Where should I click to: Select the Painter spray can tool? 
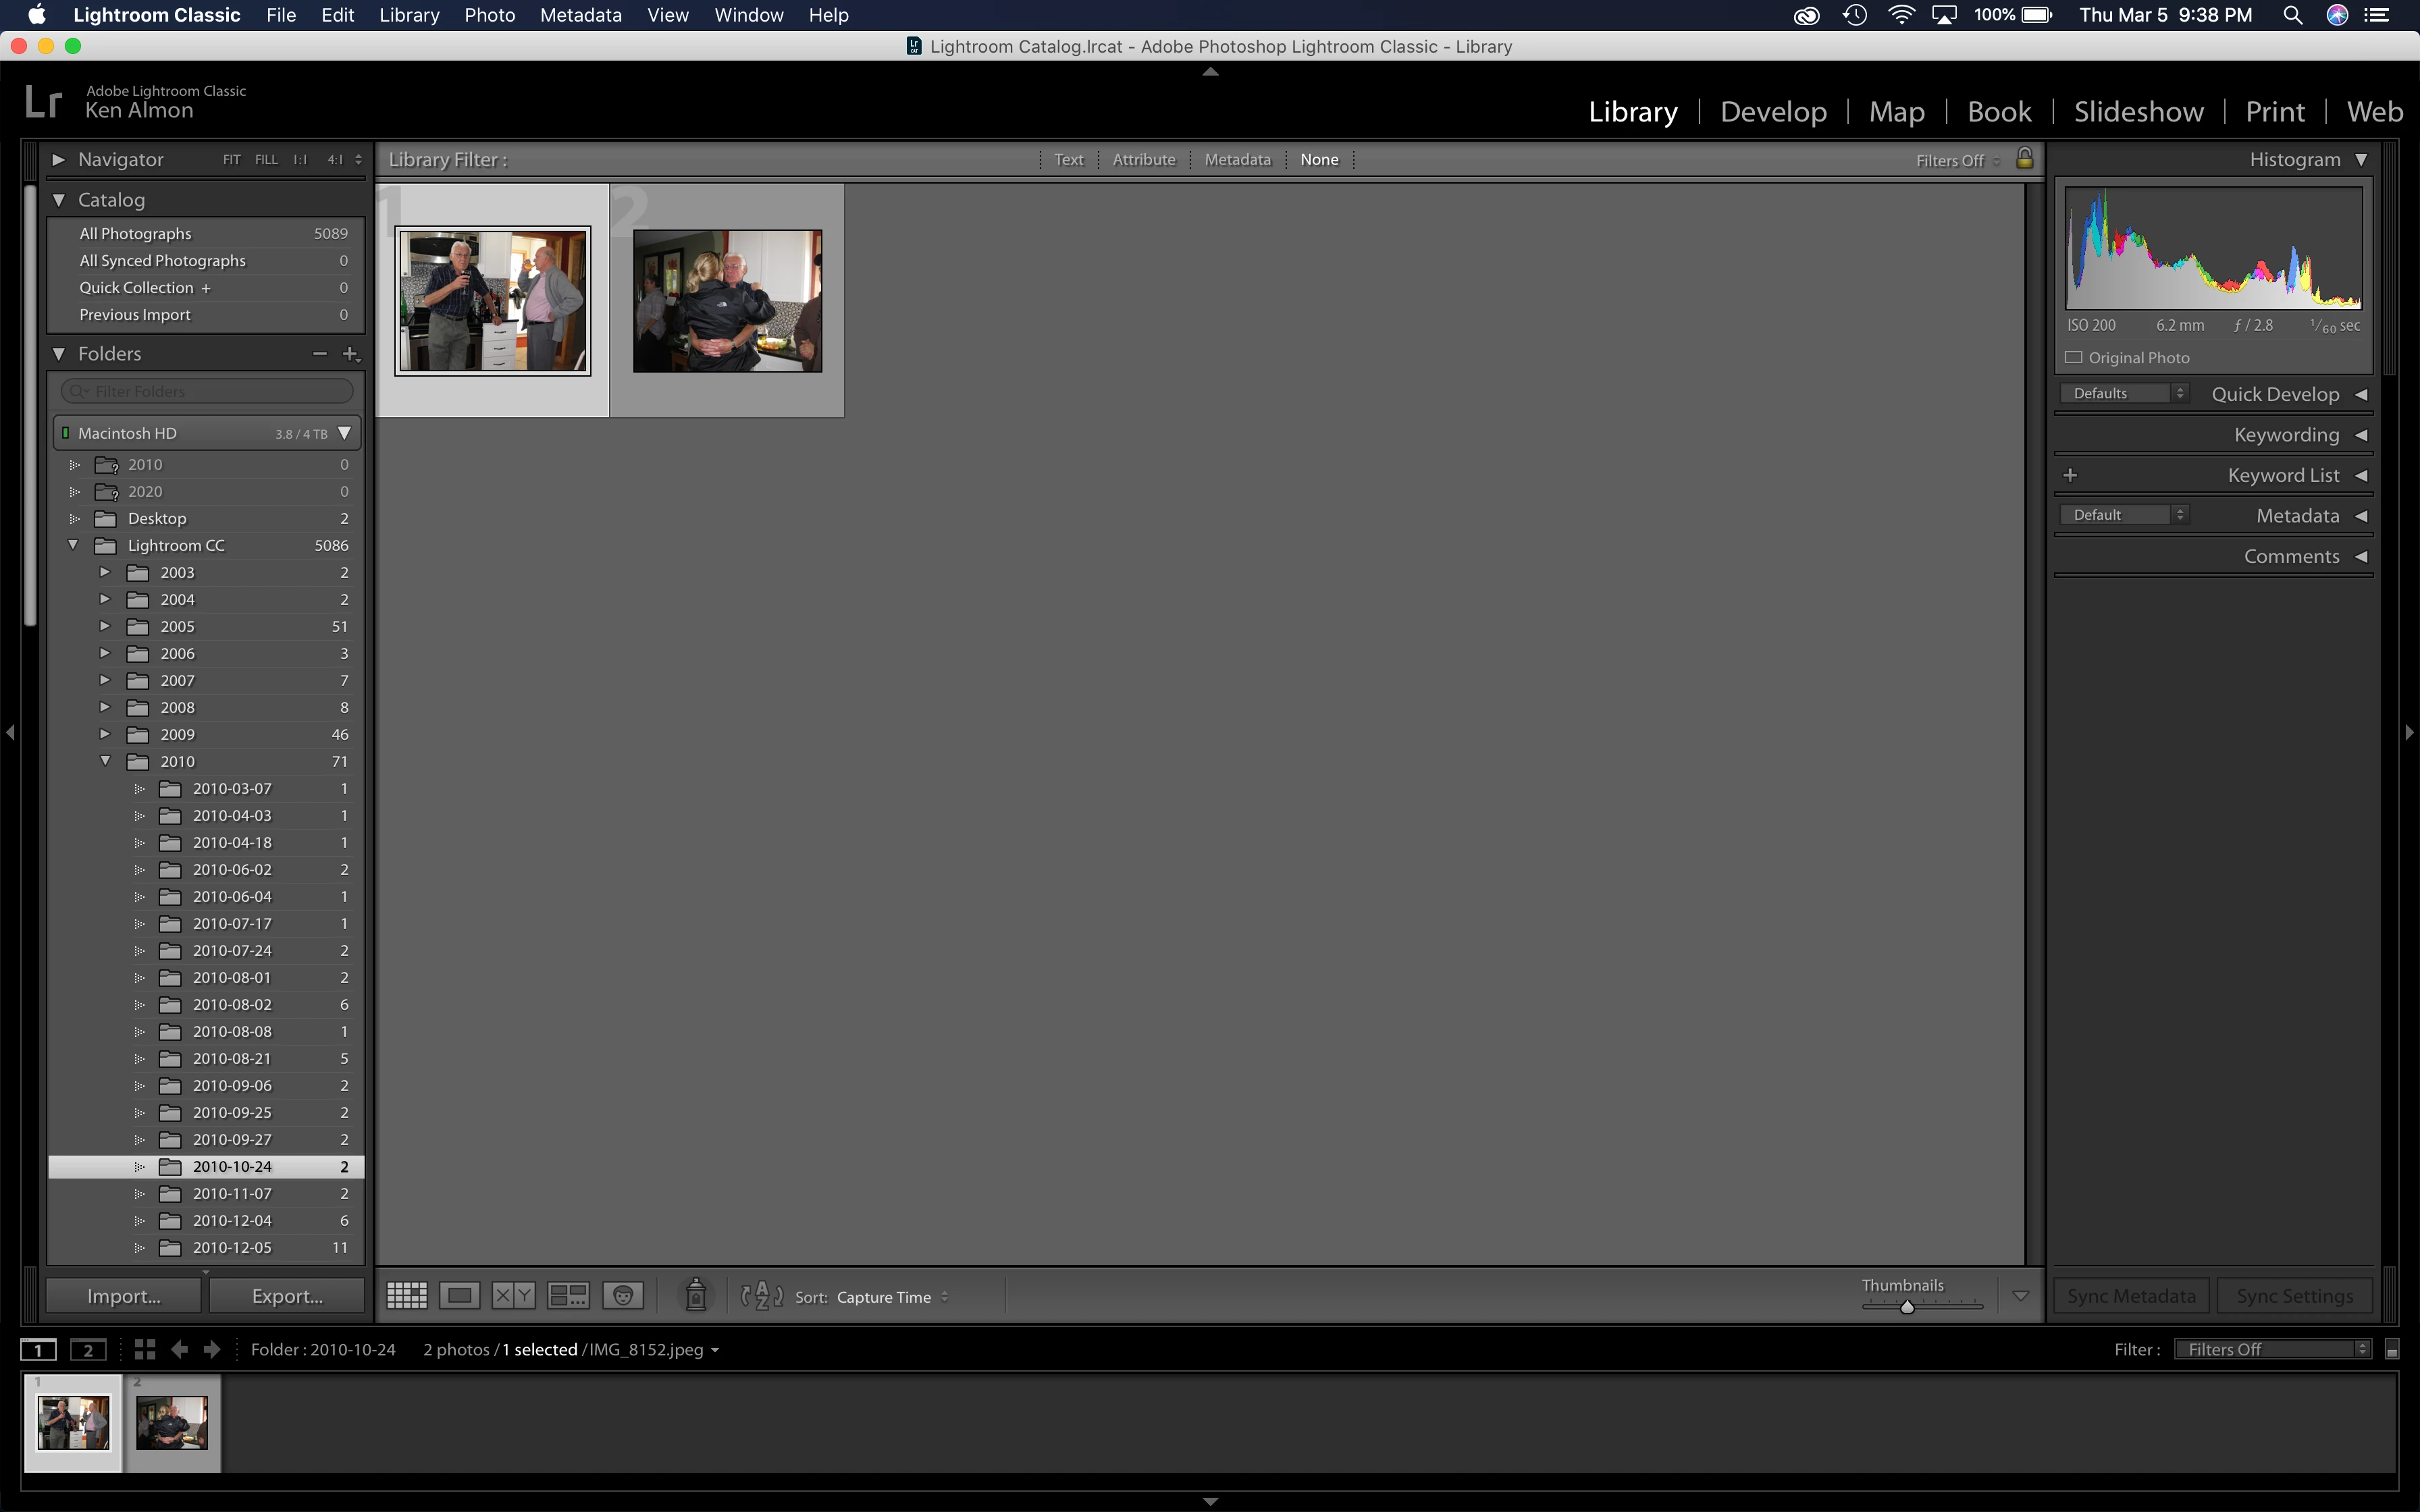pyautogui.click(x=696, y=1296)
